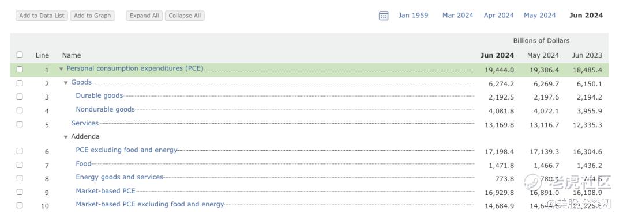Tick the checkbox for line 1
The width and height of the screenshot is (623, 218).
pos(20,70)
